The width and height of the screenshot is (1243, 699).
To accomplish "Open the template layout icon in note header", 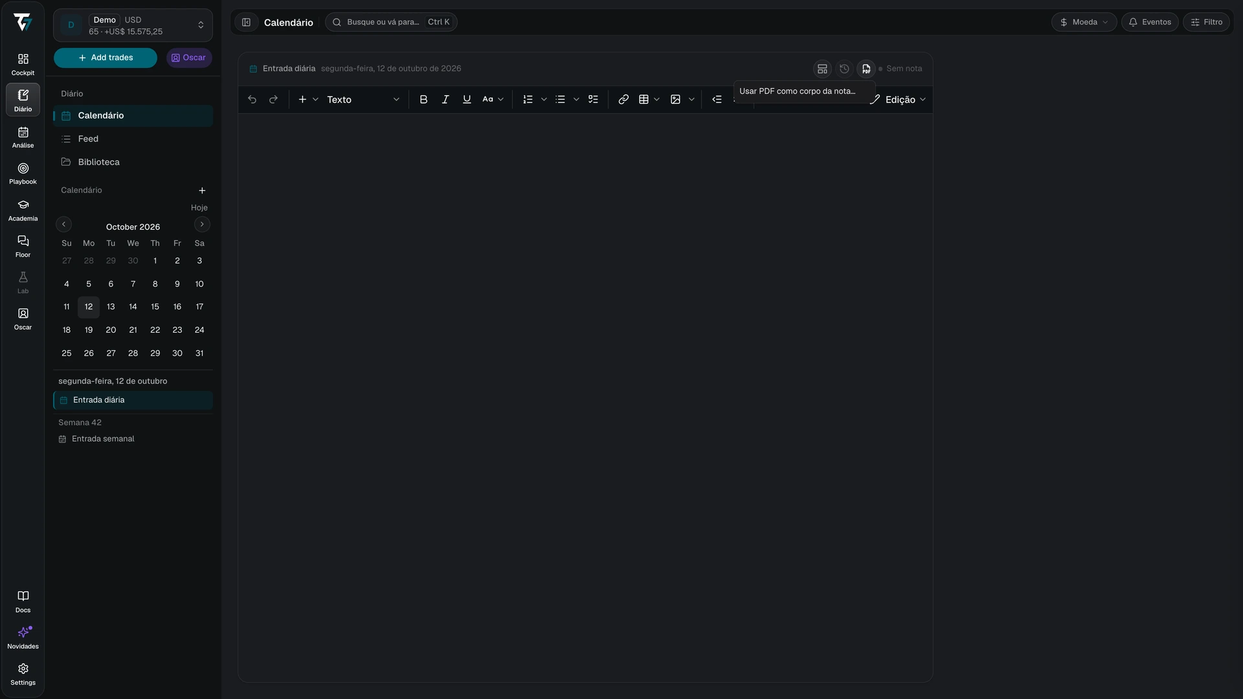I will (x=822, y=69).
